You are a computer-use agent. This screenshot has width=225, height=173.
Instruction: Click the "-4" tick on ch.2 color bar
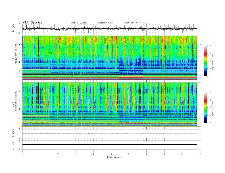[209, 100]
